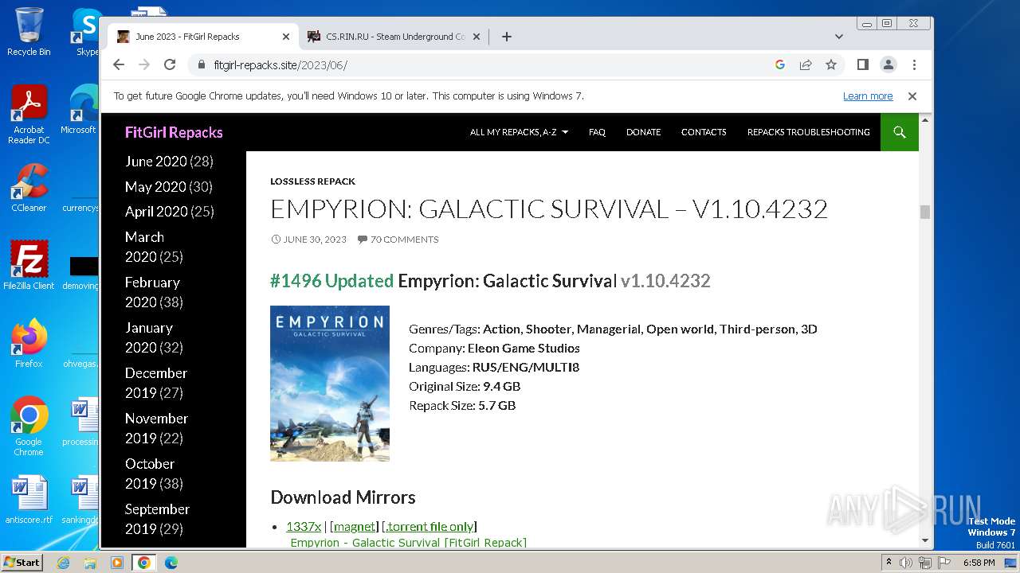Click the .torrent file only link
Image resolution: width=1020 pixels, height=573 pixels.
[429, 527]
